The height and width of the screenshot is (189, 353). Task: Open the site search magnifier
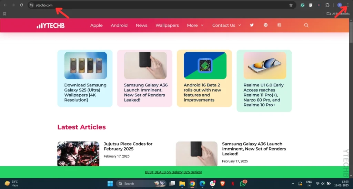(306, 25)
